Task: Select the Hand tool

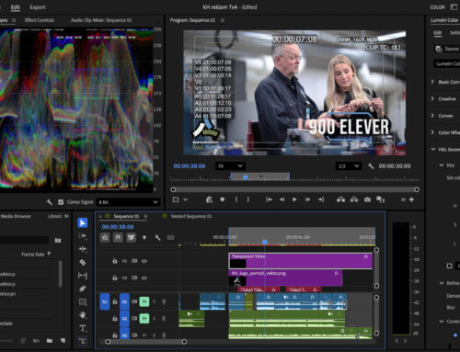Action: coord(83,315)
